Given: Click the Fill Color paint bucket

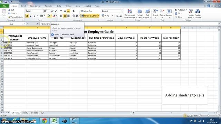Looking at the screenshot, I should pos(49,16).
